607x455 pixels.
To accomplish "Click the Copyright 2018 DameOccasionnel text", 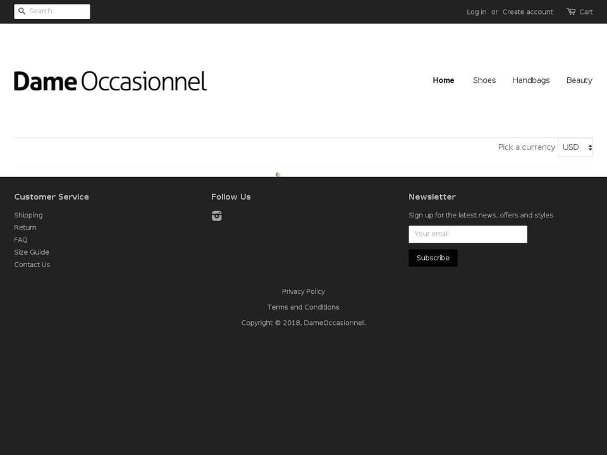I will pyautogui.click(x=303, y=323).
